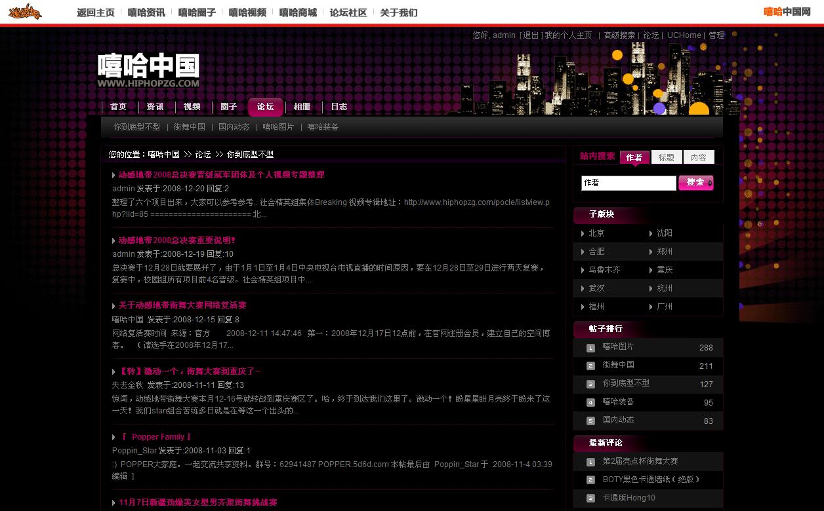
Task: Open 重庆 sub-board
Action: pos(665,270)
